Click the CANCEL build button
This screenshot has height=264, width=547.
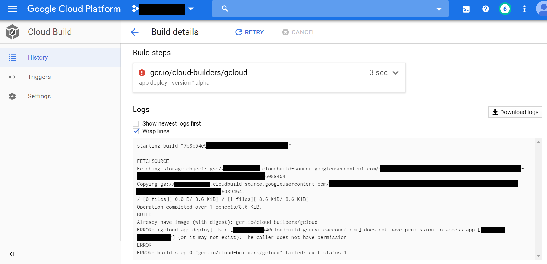299,32
